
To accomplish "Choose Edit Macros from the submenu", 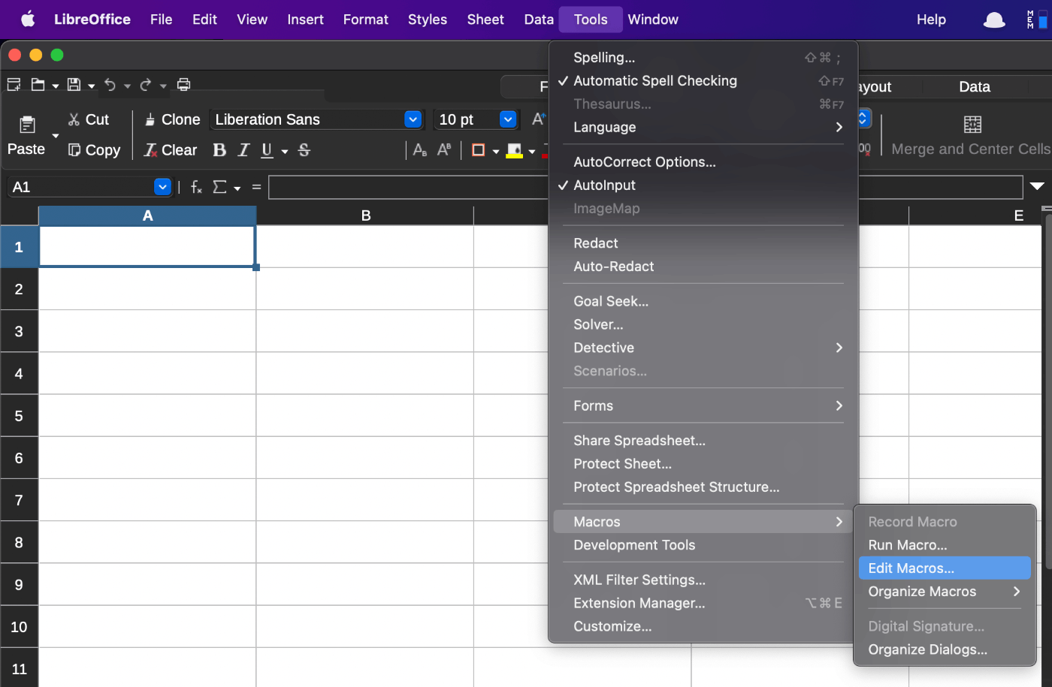I will tap(945, 568).
